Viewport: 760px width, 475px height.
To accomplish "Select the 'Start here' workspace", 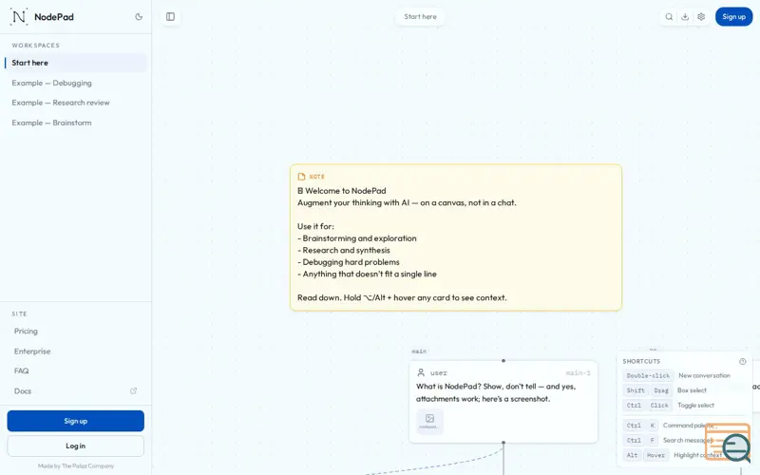I will click(x=76, y=63).
